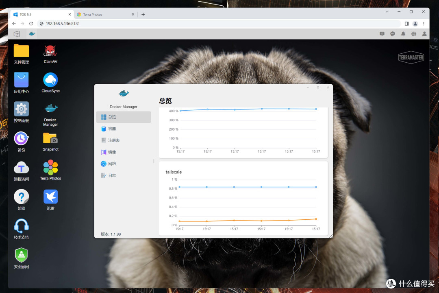Screen dimensions: 439x293
Task: Open the notifications bell icon
Action: coord(403,34)
